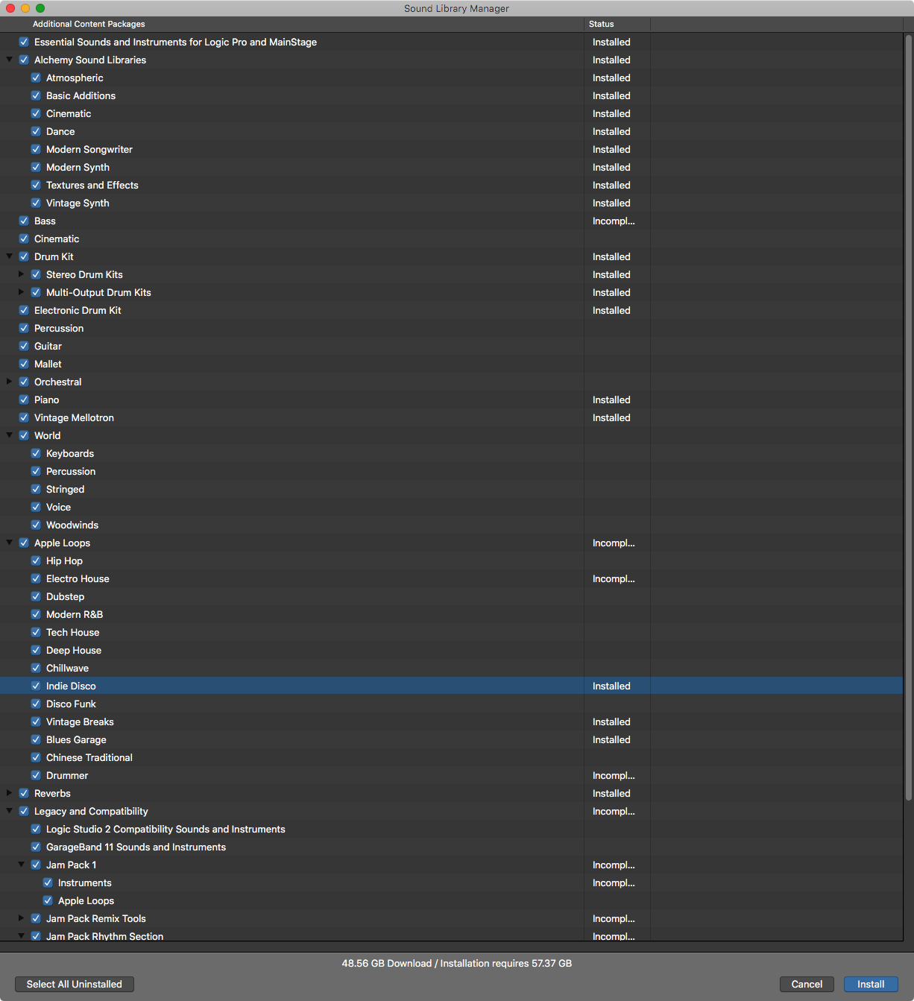This screenshot has height=1001, width=914.
Task: Expand Jam Pack Remix Tools
Action: pyautogui.click(x=22, y=918)
